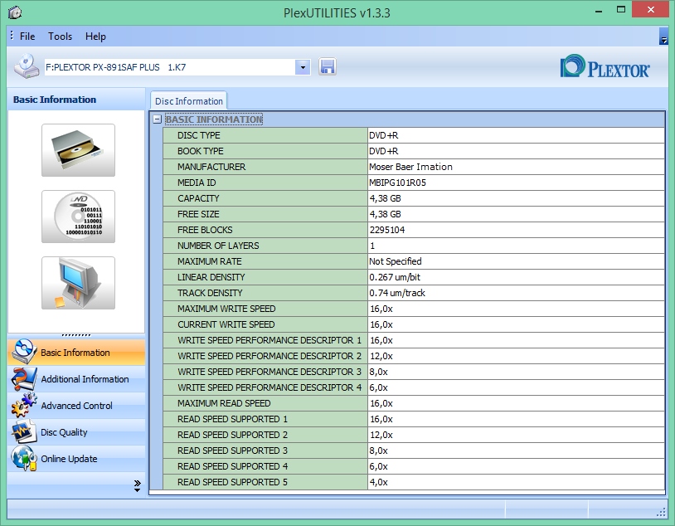Open Additional Information section
Screen dimensions: 675x526
85,379
